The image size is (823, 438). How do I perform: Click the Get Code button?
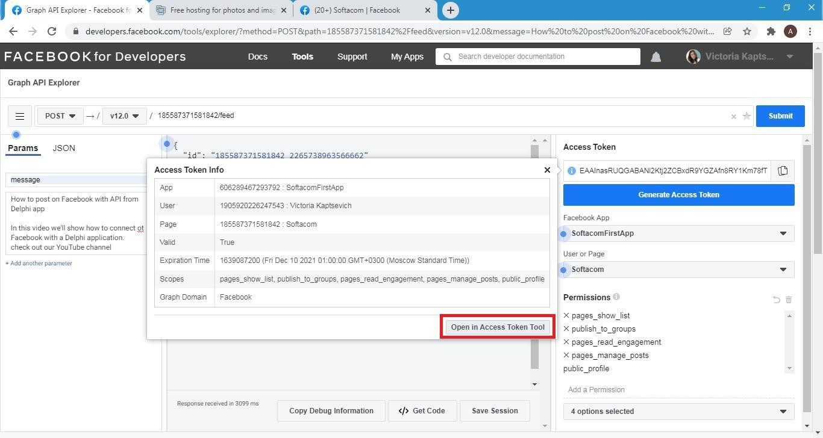(422, 411)
